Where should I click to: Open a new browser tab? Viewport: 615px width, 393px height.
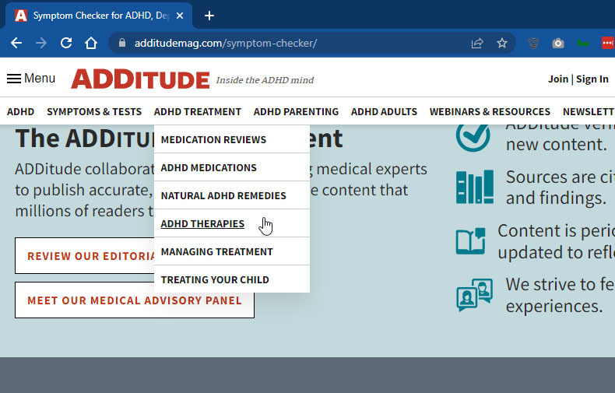coord(209,16)
